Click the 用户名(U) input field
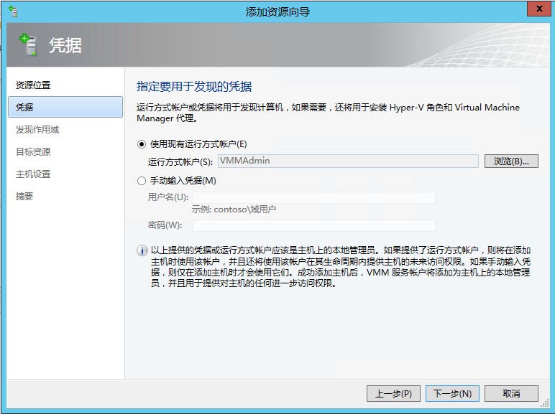The width and height of the screenshot is (555, 414). [x=313, y=197]
